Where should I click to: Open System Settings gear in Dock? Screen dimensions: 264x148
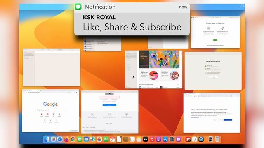click(x=172, y=139)
